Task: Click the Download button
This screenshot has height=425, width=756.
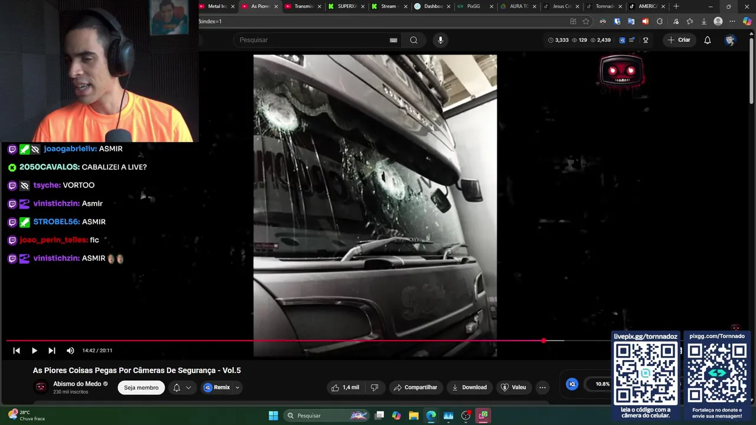Action: [x=470, y=387]
